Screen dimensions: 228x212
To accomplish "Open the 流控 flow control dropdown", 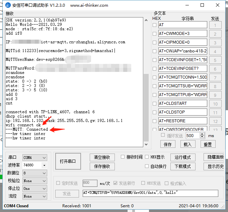I will point(35,197).
